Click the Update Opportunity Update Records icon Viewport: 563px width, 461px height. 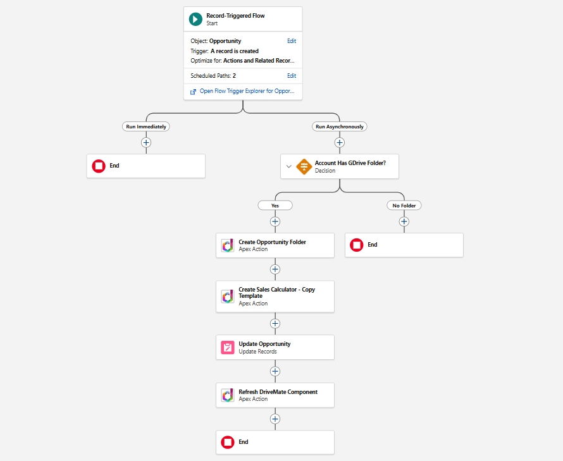click(x=227, y=347)
